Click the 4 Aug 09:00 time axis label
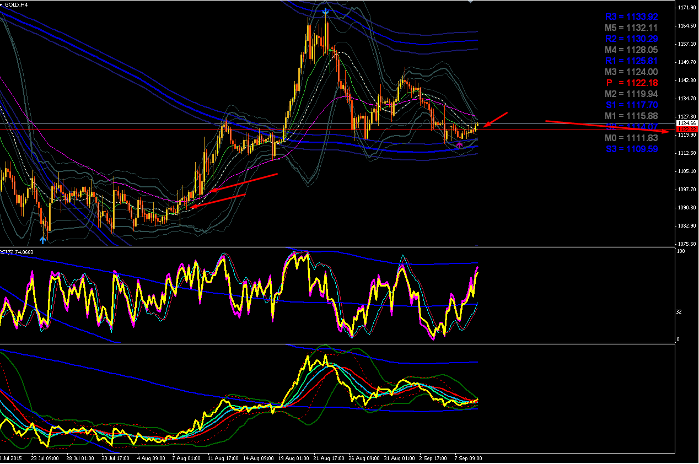 [150, 458]
